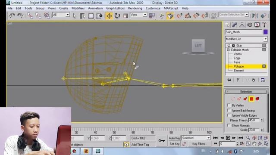This screenshot has width=276, height=155.
Task: Click the Mirror tool icon
Action: (255, 15)
